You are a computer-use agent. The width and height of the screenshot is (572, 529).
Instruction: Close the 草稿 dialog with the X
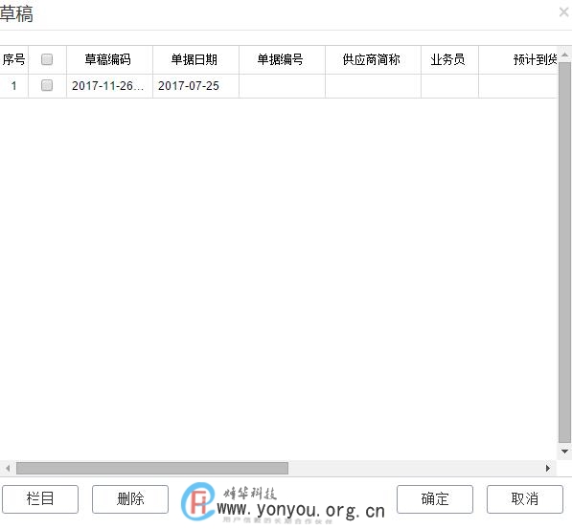[563, 12]
